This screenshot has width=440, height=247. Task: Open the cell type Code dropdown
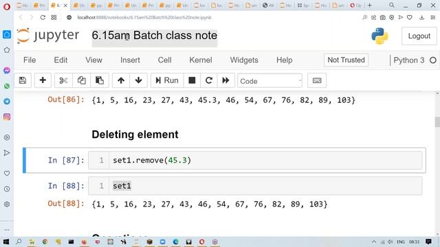click(269, 81)
